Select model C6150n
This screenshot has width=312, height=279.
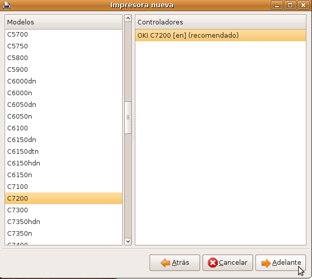(x=64, y=175)
